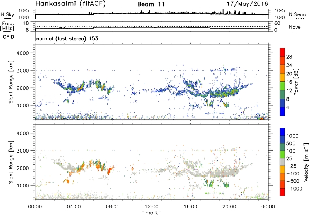The width and height of the screenshot is (310, 215).
Task: Click the 16 label on power colorbar
Action: tap(289, 82)
